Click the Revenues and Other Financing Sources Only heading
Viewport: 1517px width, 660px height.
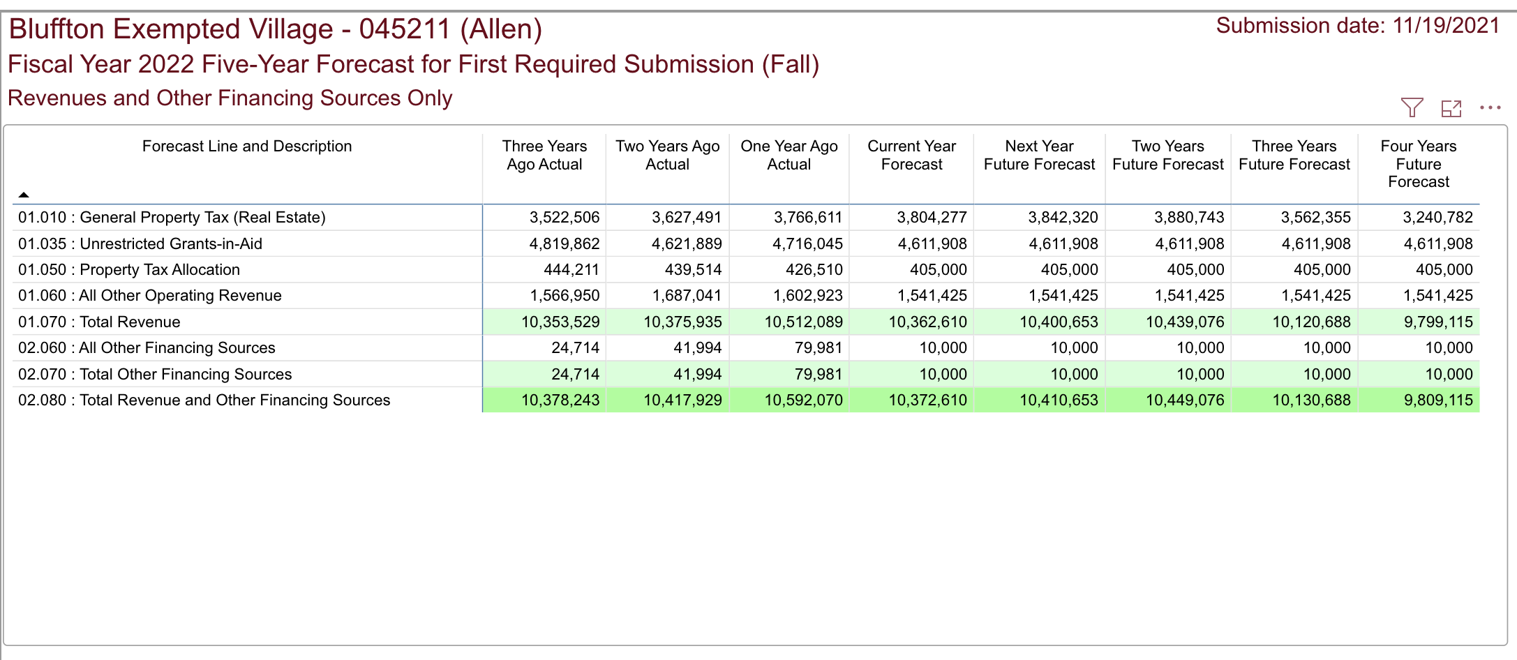(230, 98)
